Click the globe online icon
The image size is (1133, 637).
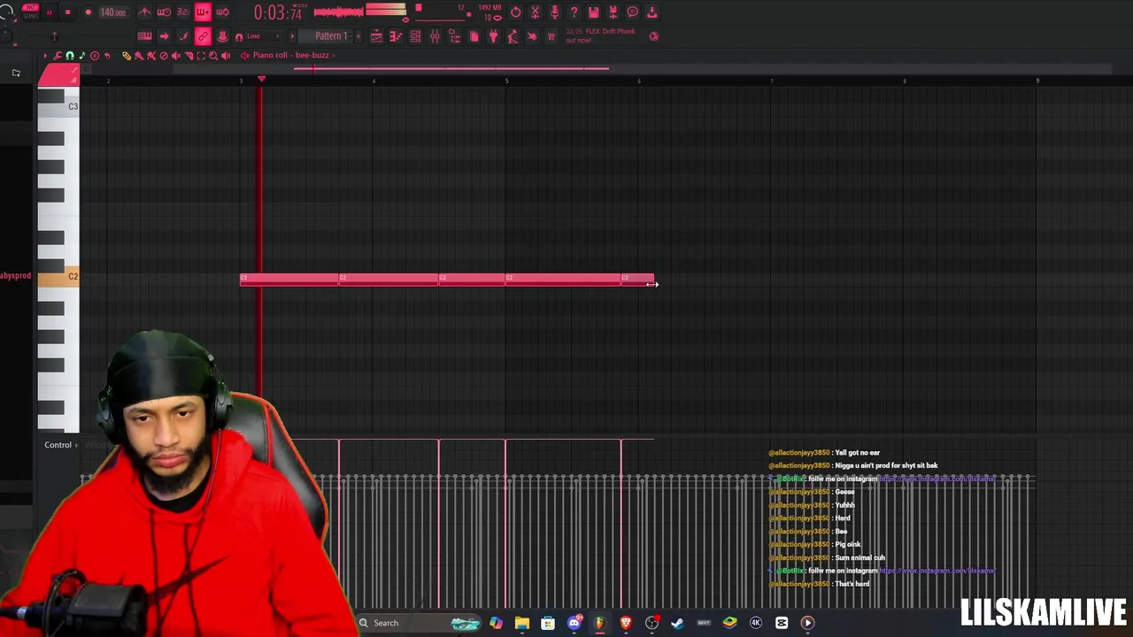pyautogui.click(x=654, y=36)
